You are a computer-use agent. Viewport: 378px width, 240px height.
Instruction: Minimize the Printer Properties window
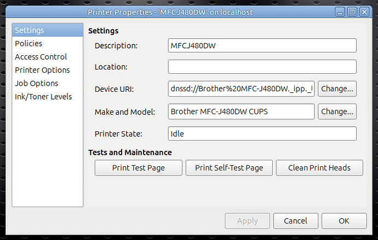tap(340, 12)
